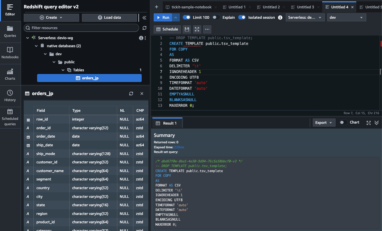Open the Run button dropdown arrow

[176, 17]
